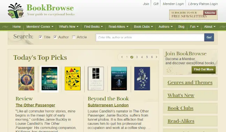Open the Member Login link

pos(173,4)
